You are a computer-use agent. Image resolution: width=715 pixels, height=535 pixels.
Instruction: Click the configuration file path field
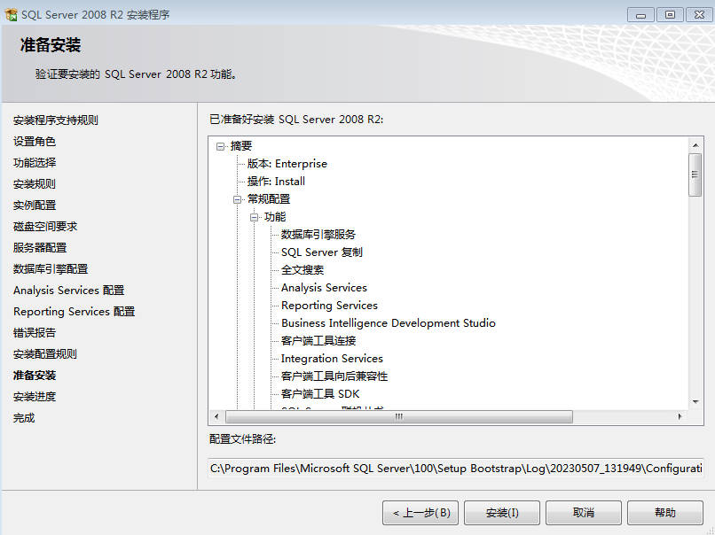click(454, 468)
